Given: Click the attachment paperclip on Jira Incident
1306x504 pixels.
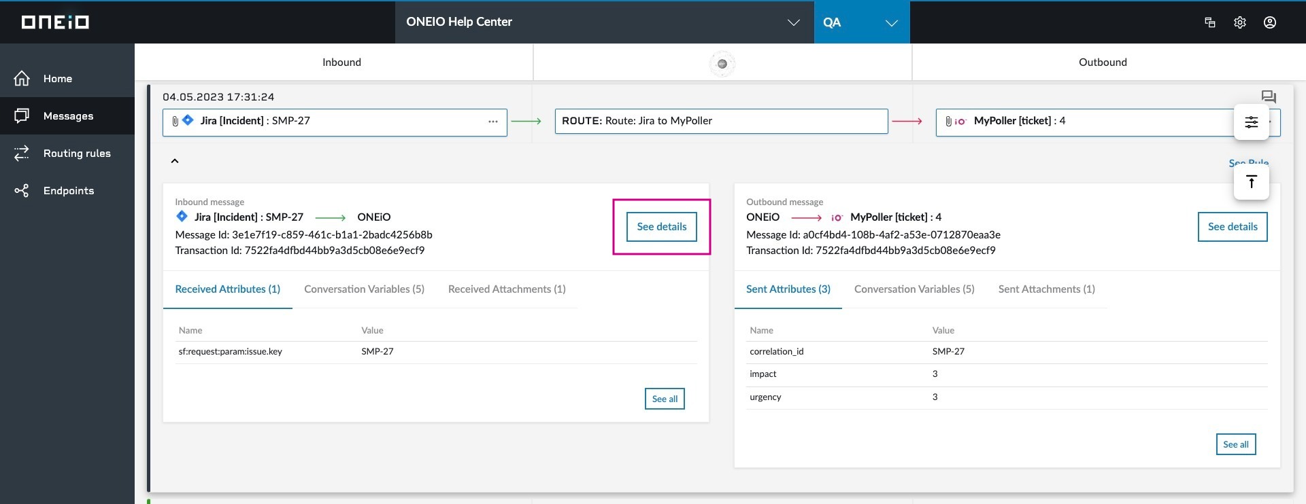Looking at the screenshot, I should pos(175,121).
